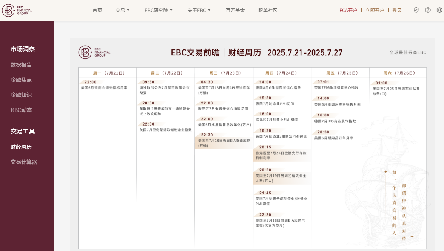Viewport: 444px width, 251px height.
Task: Select 交易工具 in the sidebar
Action: click(x=23, y=131)
